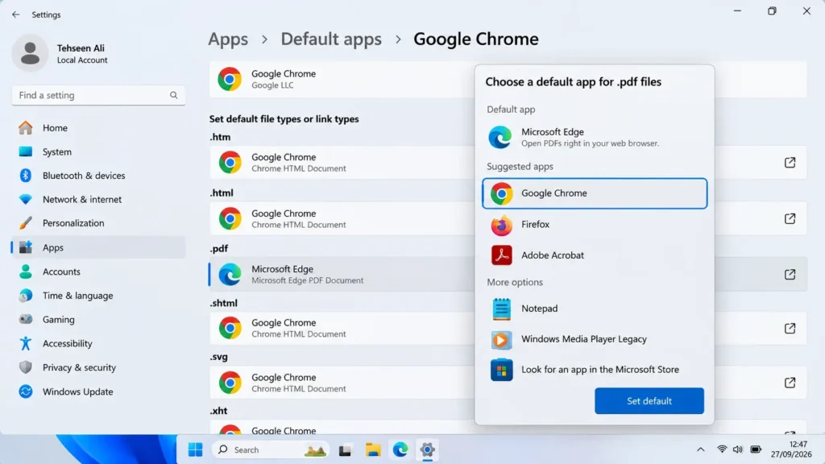Open Microsoft Edge from the taskbar
The width and height of the screenshot is (825, 464).
(x=400, y=449)
